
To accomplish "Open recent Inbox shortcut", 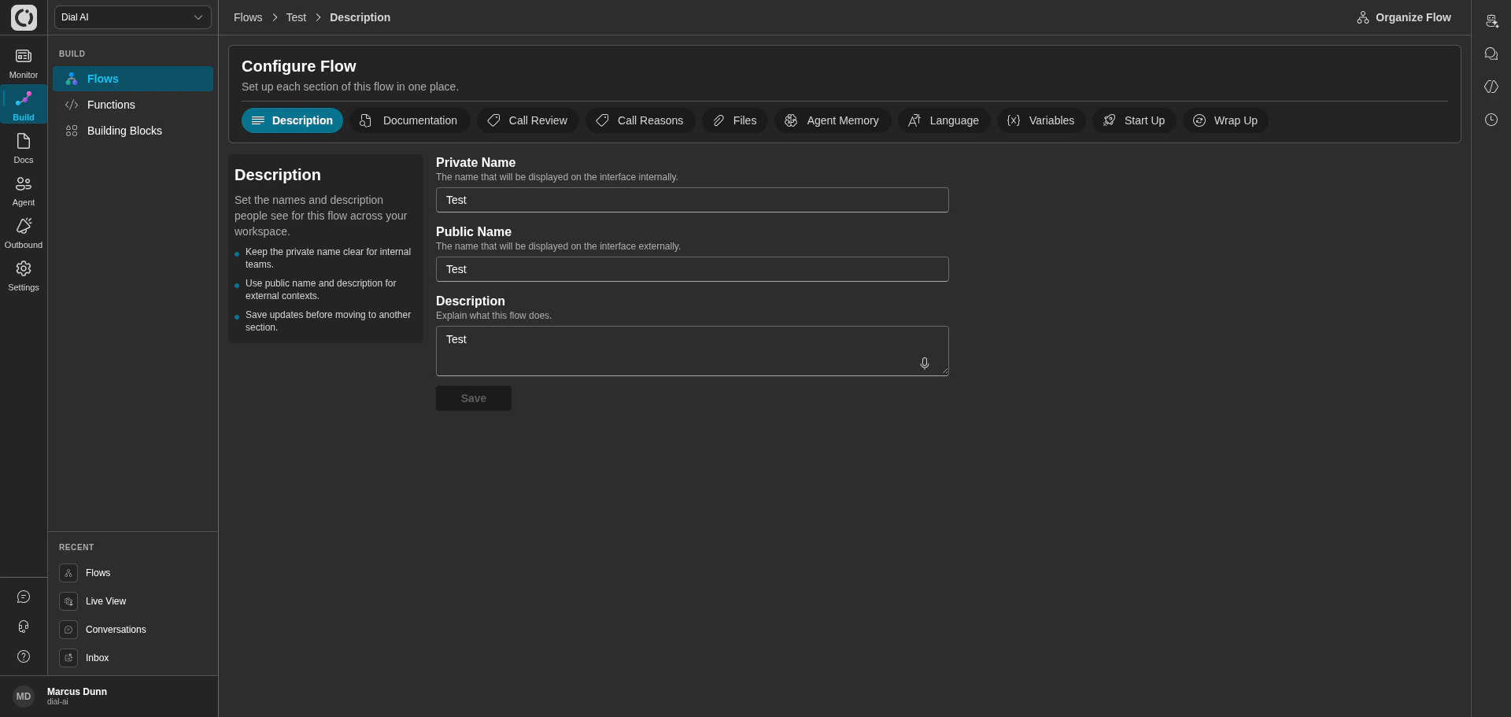I will [x=132, y=658].
